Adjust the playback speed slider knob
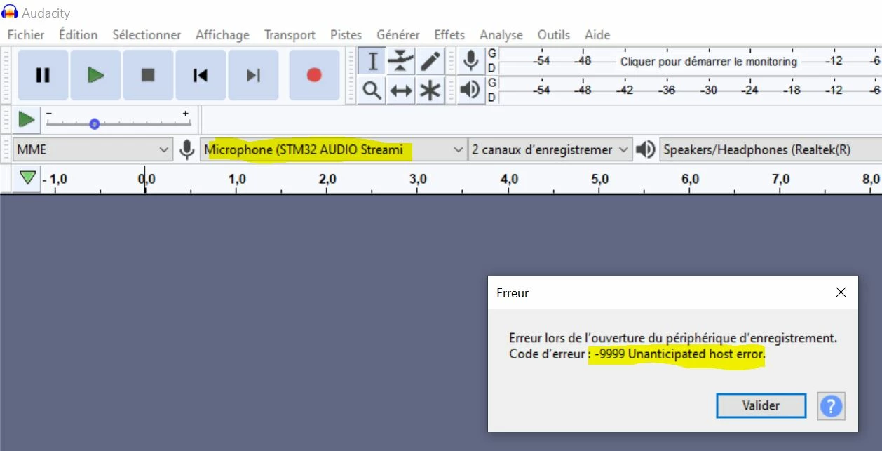Image resolution: width=882 pixels, height=451 pixels. [94, 124]
